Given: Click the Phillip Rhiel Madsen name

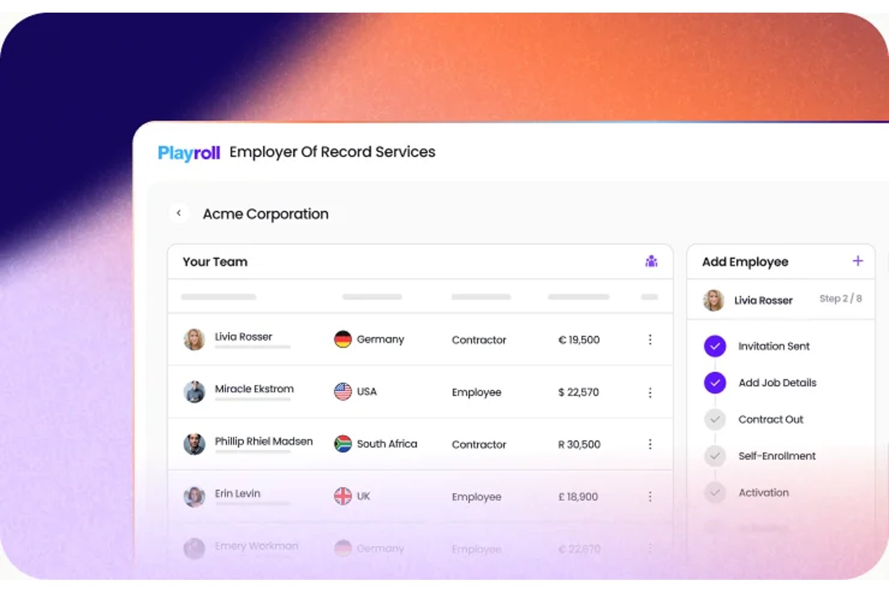Looking at the screenshot, I should coord(264,441).
